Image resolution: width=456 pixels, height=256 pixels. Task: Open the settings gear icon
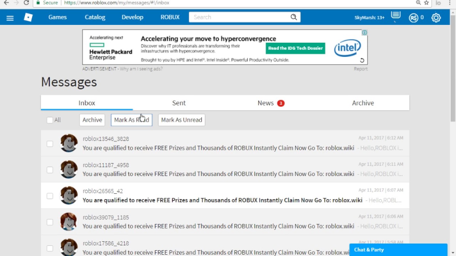(436, 18)
